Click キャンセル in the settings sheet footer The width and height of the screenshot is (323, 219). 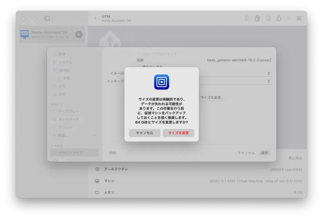click(246, 153)
